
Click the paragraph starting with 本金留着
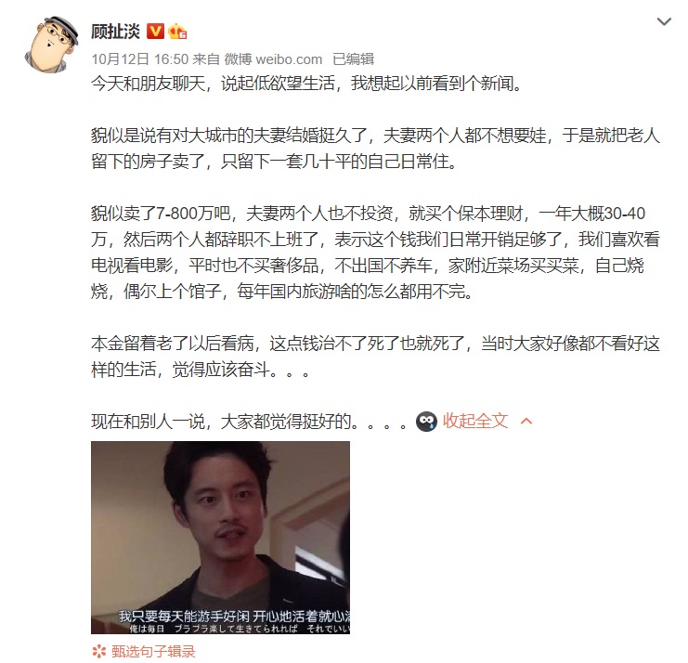pyautogui.click(x=375, y=357)
